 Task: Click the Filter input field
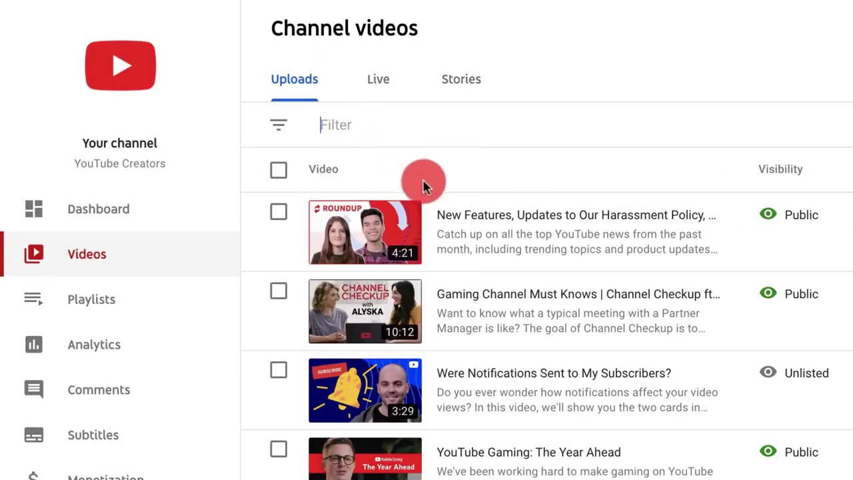580,125
